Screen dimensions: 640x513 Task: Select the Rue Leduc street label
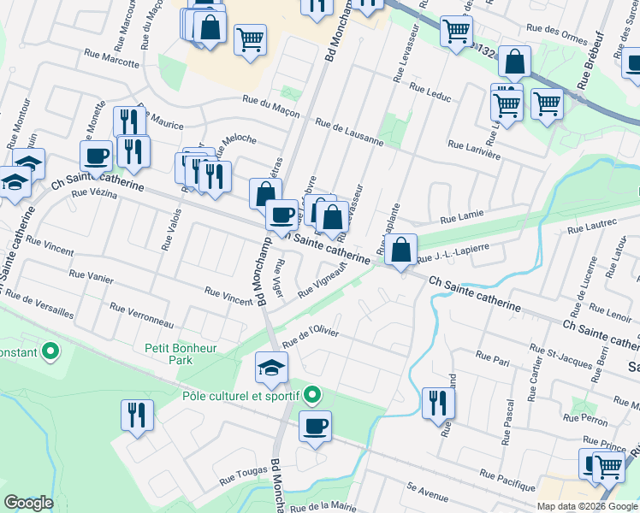coord(430,92)
